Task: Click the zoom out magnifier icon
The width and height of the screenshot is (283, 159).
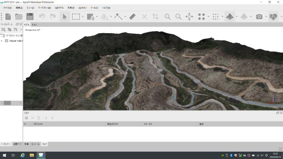Action: (178, 17)
